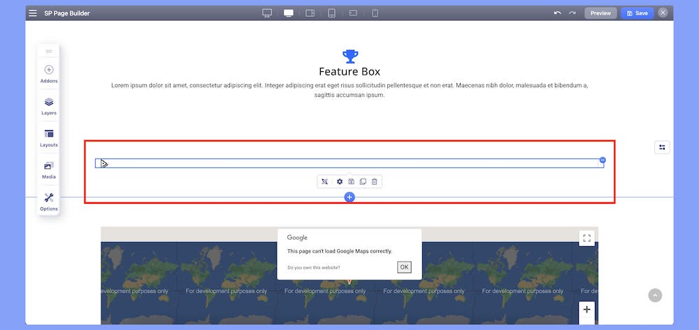The image size is (699, 330).
Task: Click 'Do you own this website?' link
Action: 314,267
